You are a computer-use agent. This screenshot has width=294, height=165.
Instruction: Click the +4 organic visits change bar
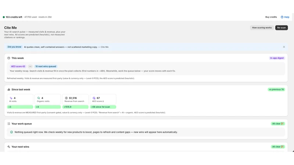[x=48, y=107]
